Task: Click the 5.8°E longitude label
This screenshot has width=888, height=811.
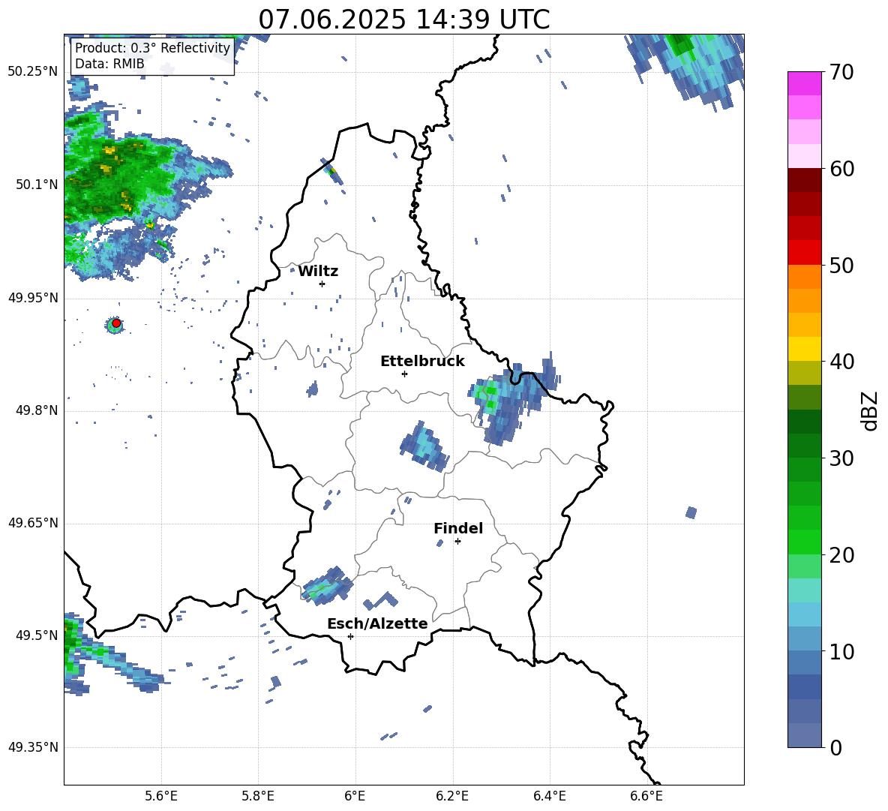Action: pos(258,796)
